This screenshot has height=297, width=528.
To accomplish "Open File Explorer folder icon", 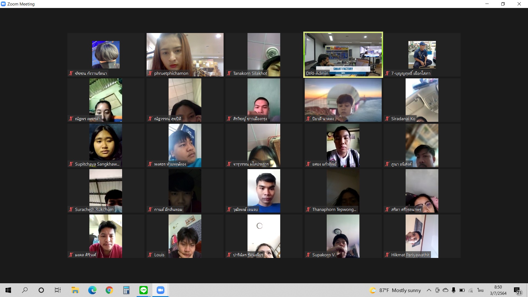I will click(75, 290).
